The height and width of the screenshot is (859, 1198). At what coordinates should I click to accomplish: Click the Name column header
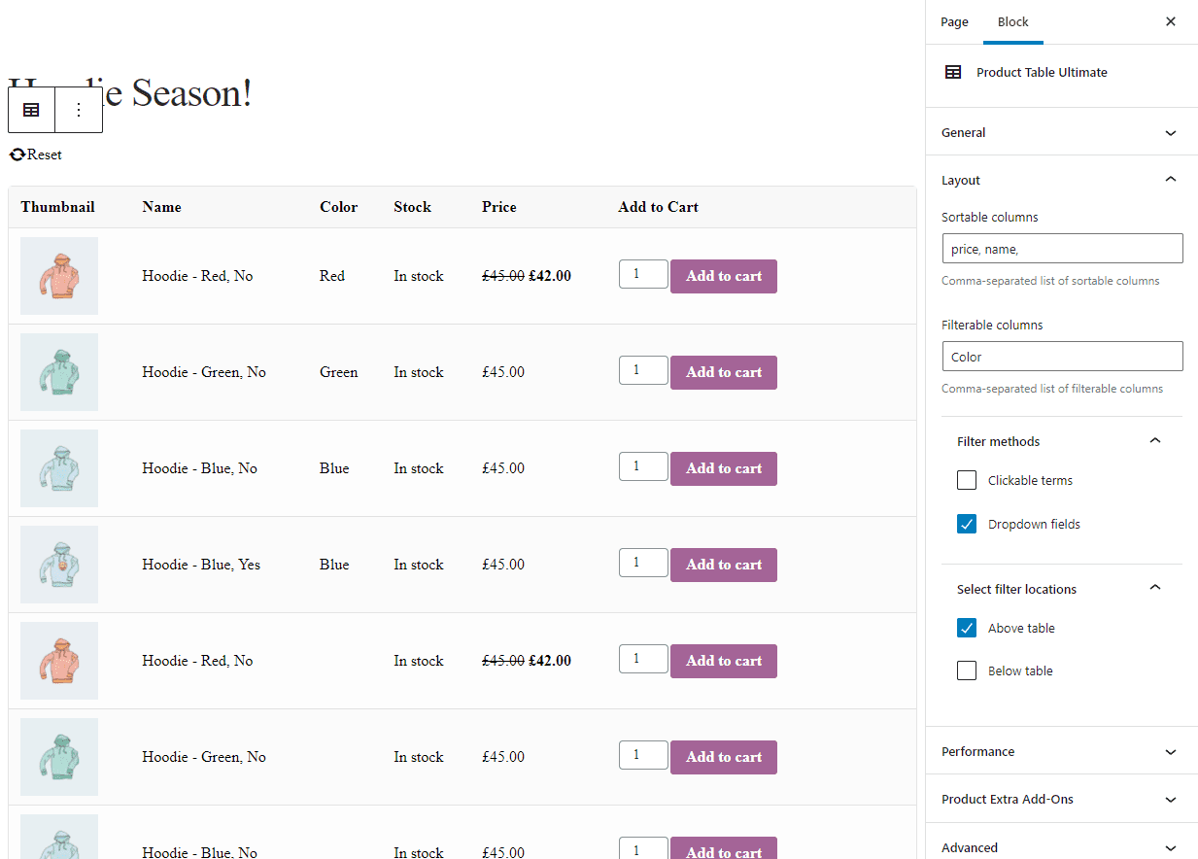tap(161, 207)
